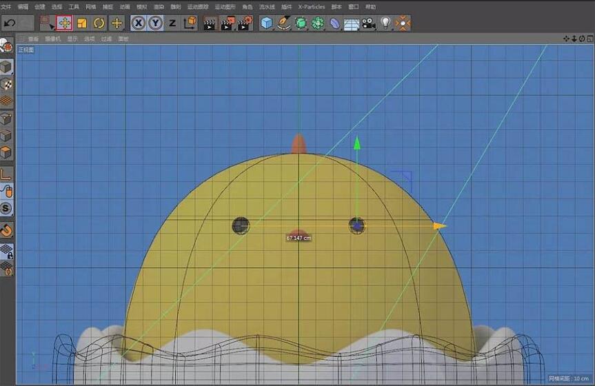Click the orange X-axis arrow handle
The height and width of the screenshot is (386, 595).
tap(440, 226)
